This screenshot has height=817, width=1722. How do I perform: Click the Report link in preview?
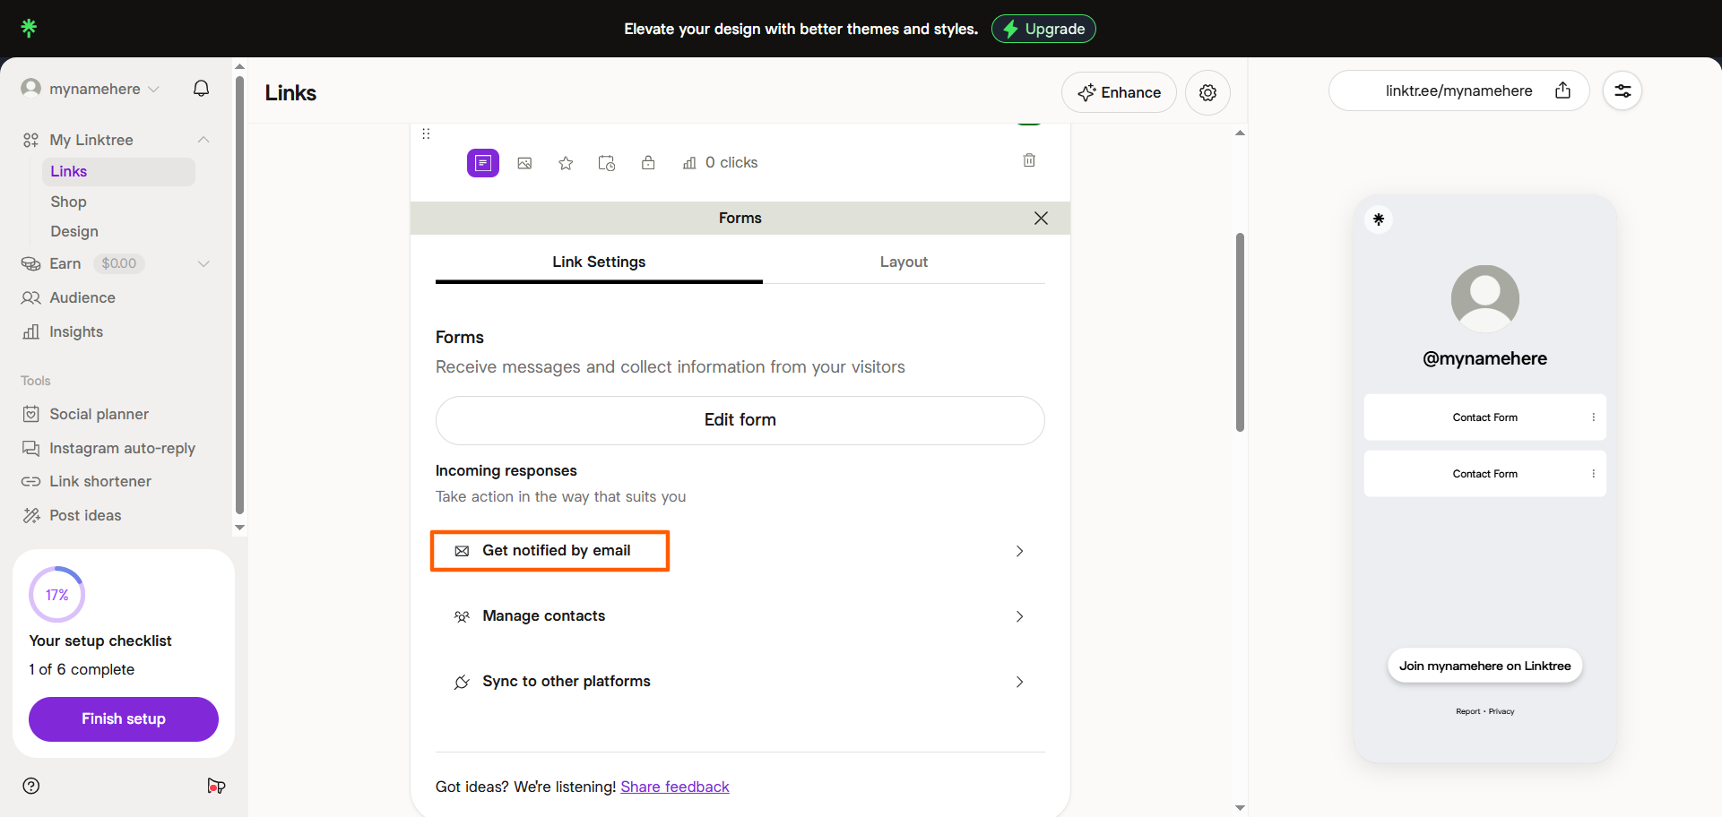click(1467, 711)
